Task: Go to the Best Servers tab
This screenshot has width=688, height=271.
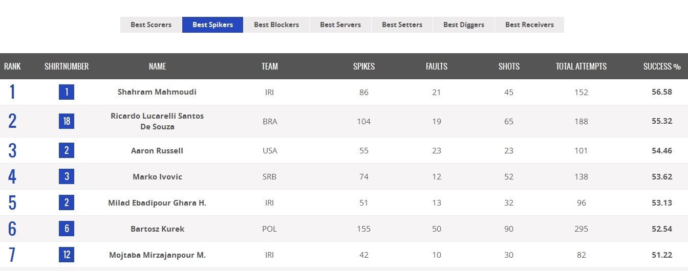Action: (x=340, y=25)
